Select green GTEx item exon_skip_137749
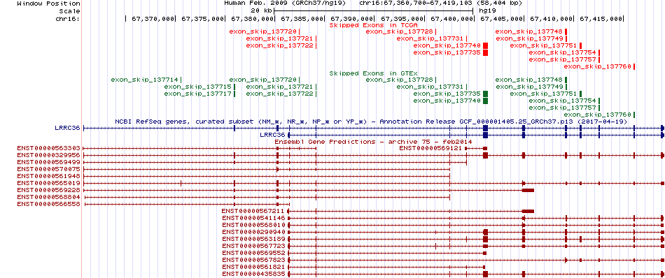 point(529,87)
